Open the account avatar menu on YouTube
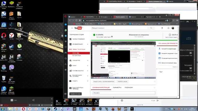 [173, 28]
